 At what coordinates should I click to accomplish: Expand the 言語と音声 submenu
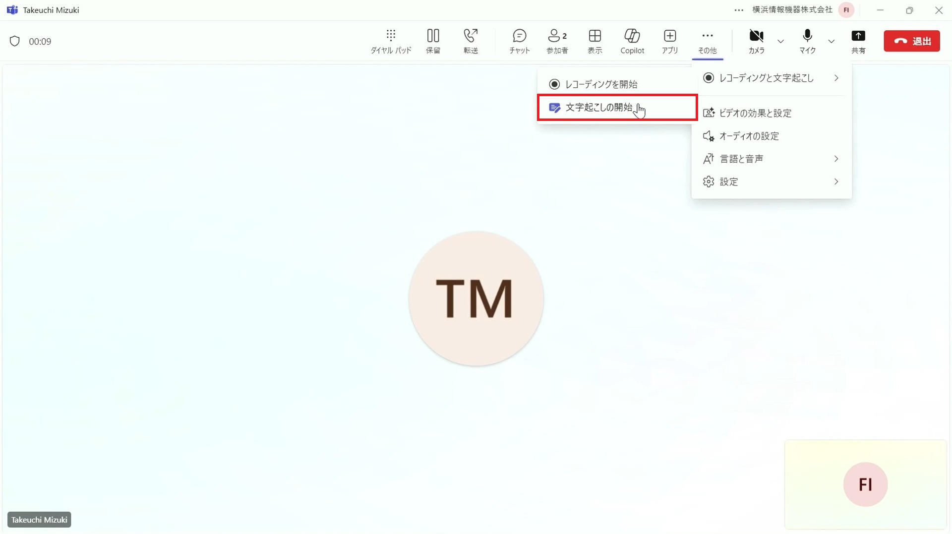click(771, 159)
